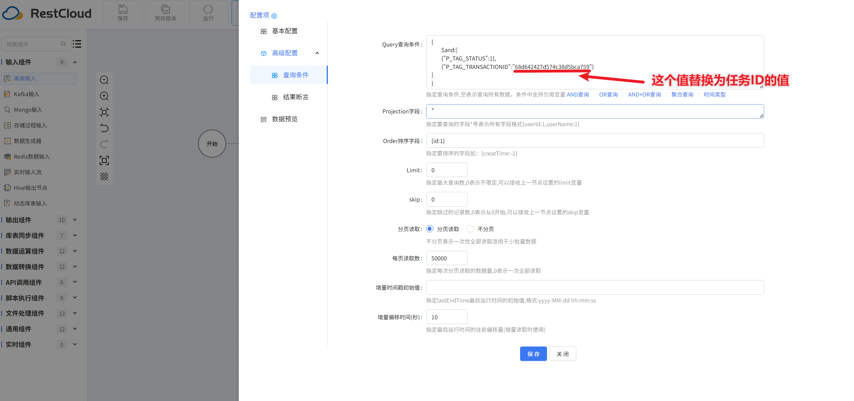Viewport: 854px width, 401px height.
Task: Expand the 输出组件 category
Action: (75, 220)
